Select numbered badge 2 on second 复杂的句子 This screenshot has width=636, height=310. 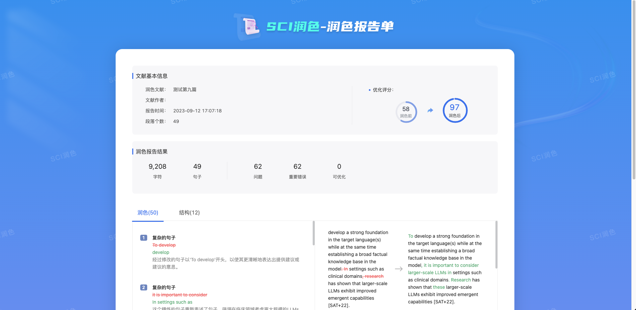[144, 287]
